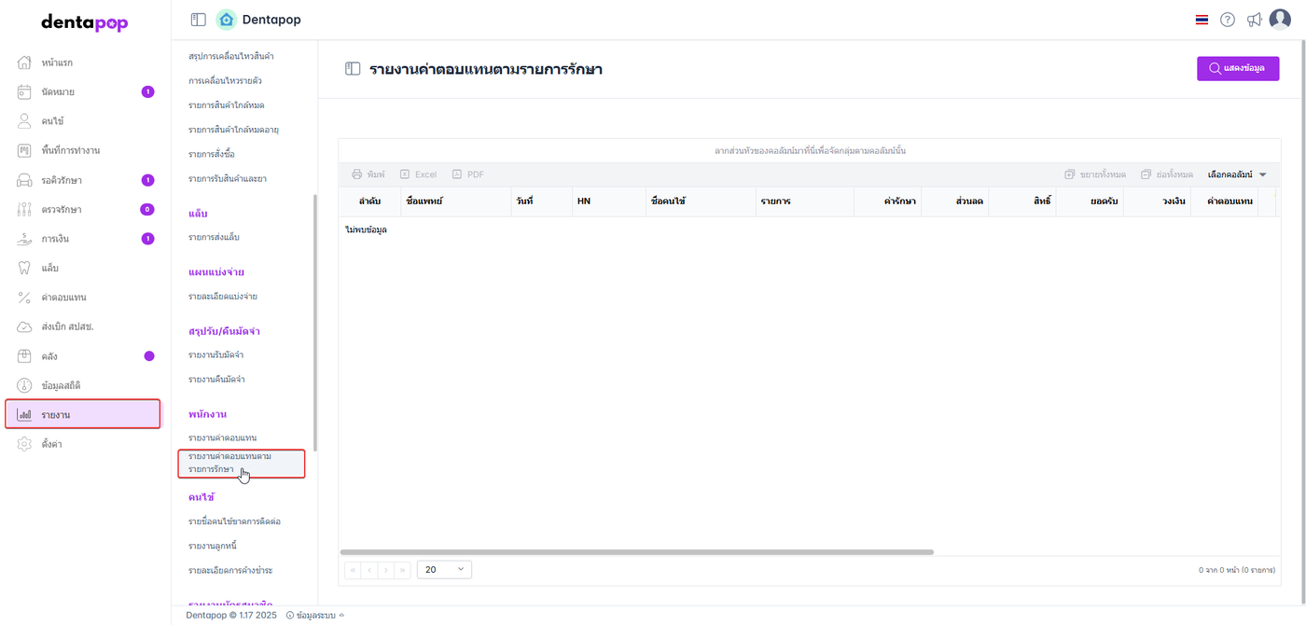1306x625 pixels.
Task: Open the ข้อมูลสถิติ statistics icon
Action: (x=25, y=385)
